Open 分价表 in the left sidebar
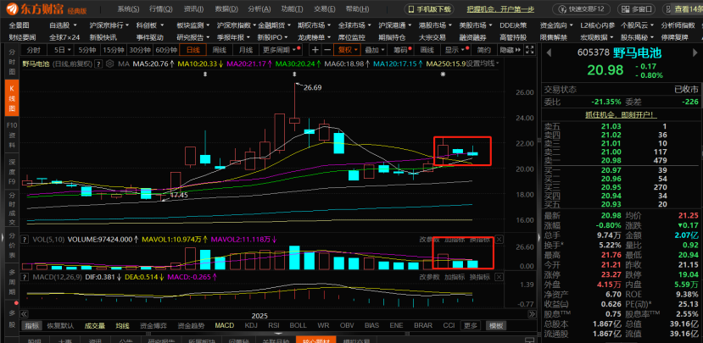 pos(12,245)
